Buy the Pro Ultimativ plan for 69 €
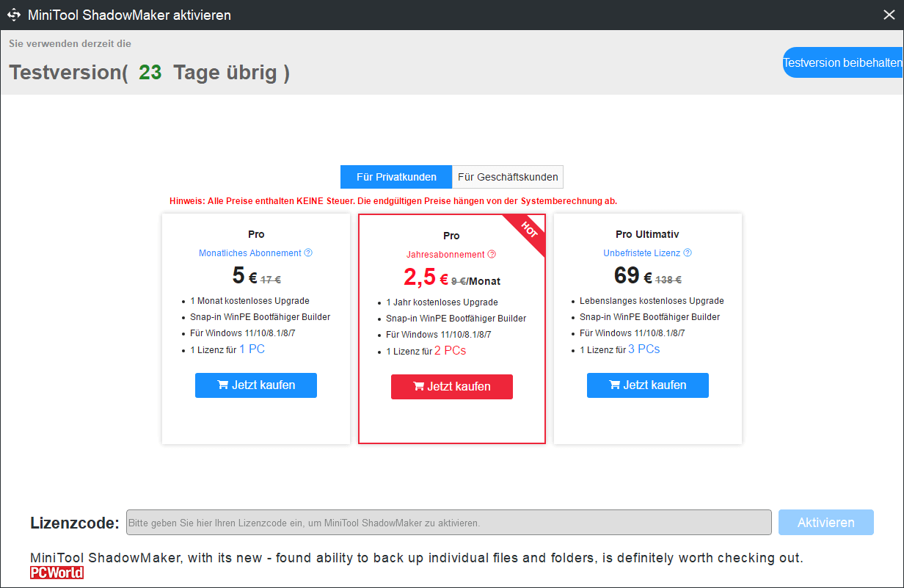This screenshot has width=904, height=588. point(648,385)
